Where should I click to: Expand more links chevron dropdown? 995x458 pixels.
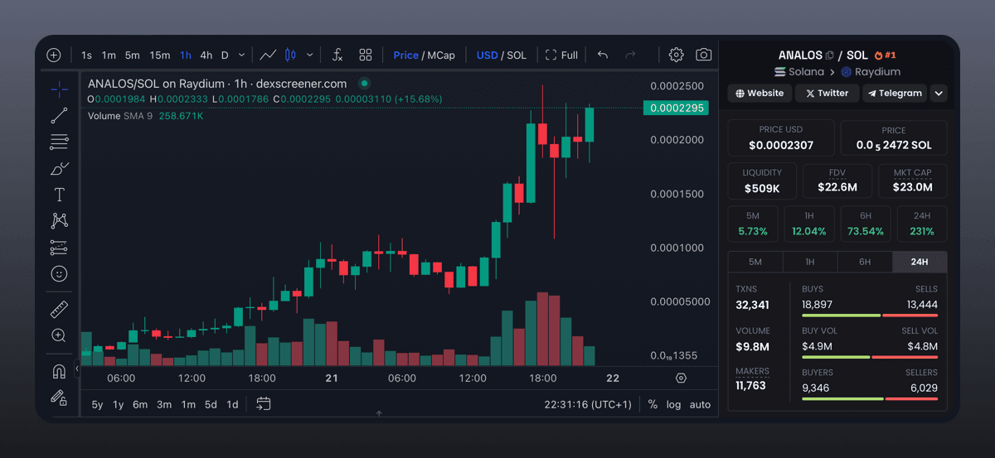(x=939, y=93)
